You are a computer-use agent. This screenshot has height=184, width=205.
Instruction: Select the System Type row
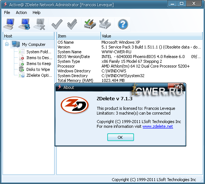pos(130,61)
